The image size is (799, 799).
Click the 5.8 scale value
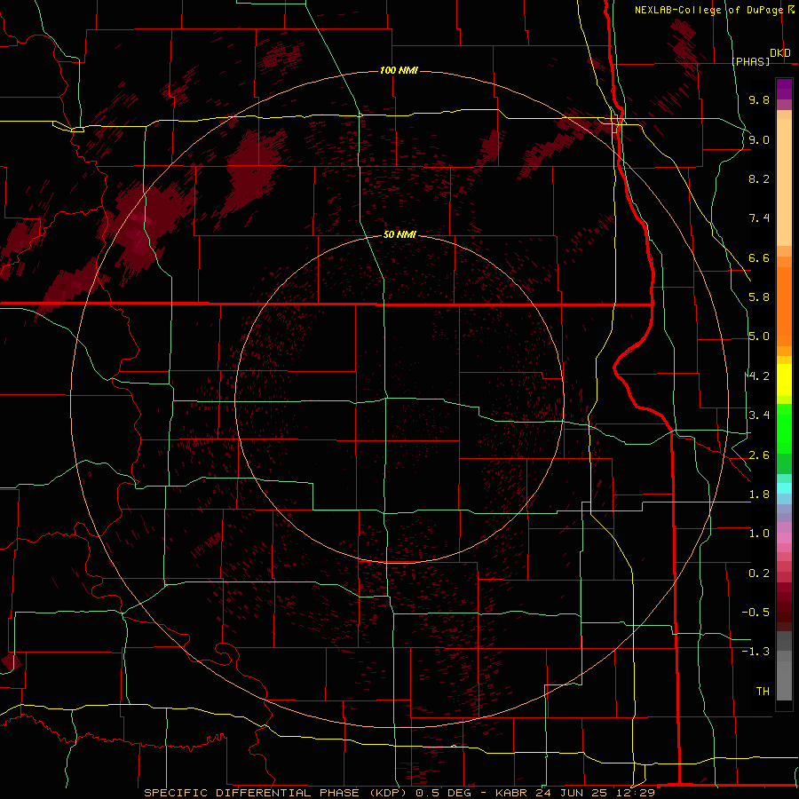coord(759,297)
